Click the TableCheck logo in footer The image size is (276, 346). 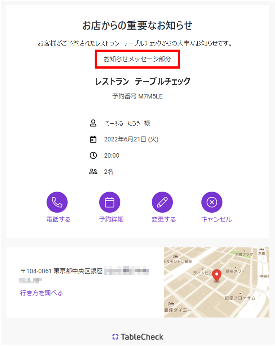[138, 337]
